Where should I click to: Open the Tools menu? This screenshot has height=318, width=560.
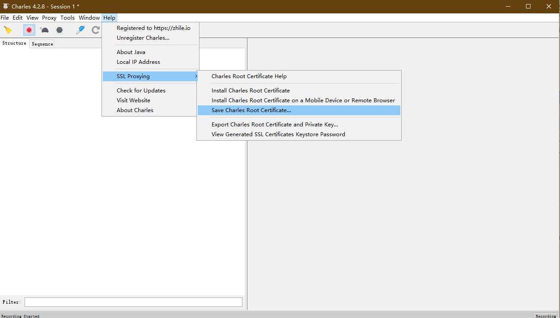coord(68,18)
